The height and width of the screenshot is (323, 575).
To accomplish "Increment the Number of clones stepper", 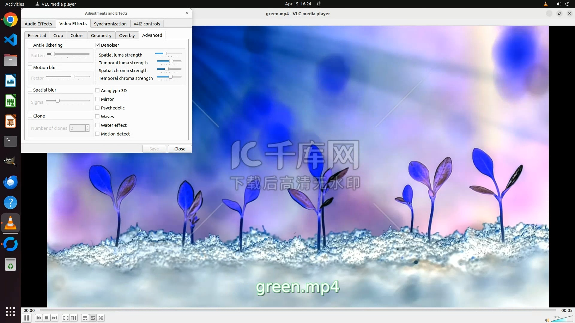I will point(87,127).
